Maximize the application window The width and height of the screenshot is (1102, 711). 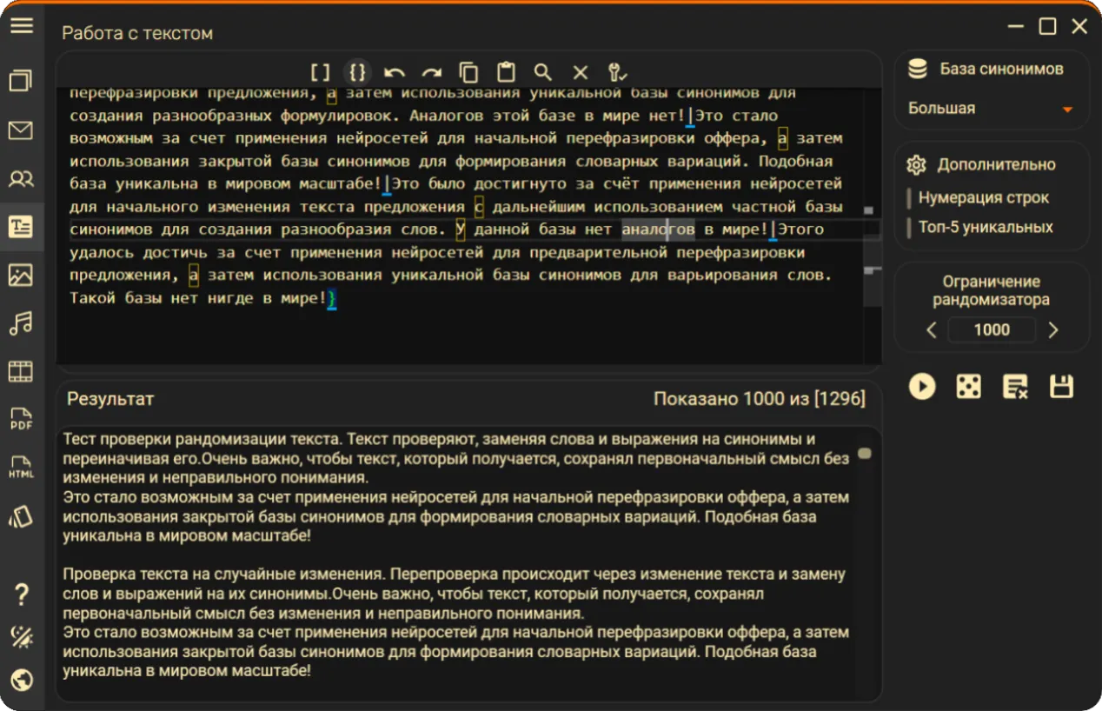click(1047, 27)
